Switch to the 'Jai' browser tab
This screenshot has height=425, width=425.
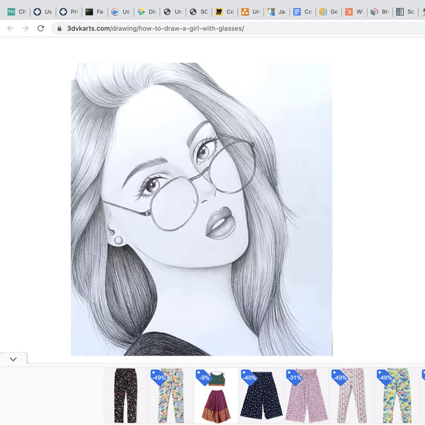click(x=276, y=12)
